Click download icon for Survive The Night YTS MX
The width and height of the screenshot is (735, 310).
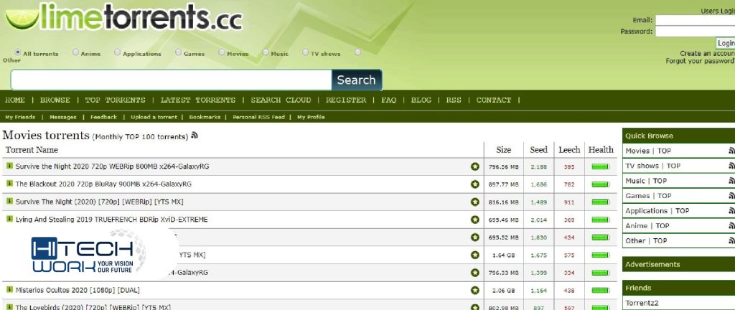coord(9,202)
